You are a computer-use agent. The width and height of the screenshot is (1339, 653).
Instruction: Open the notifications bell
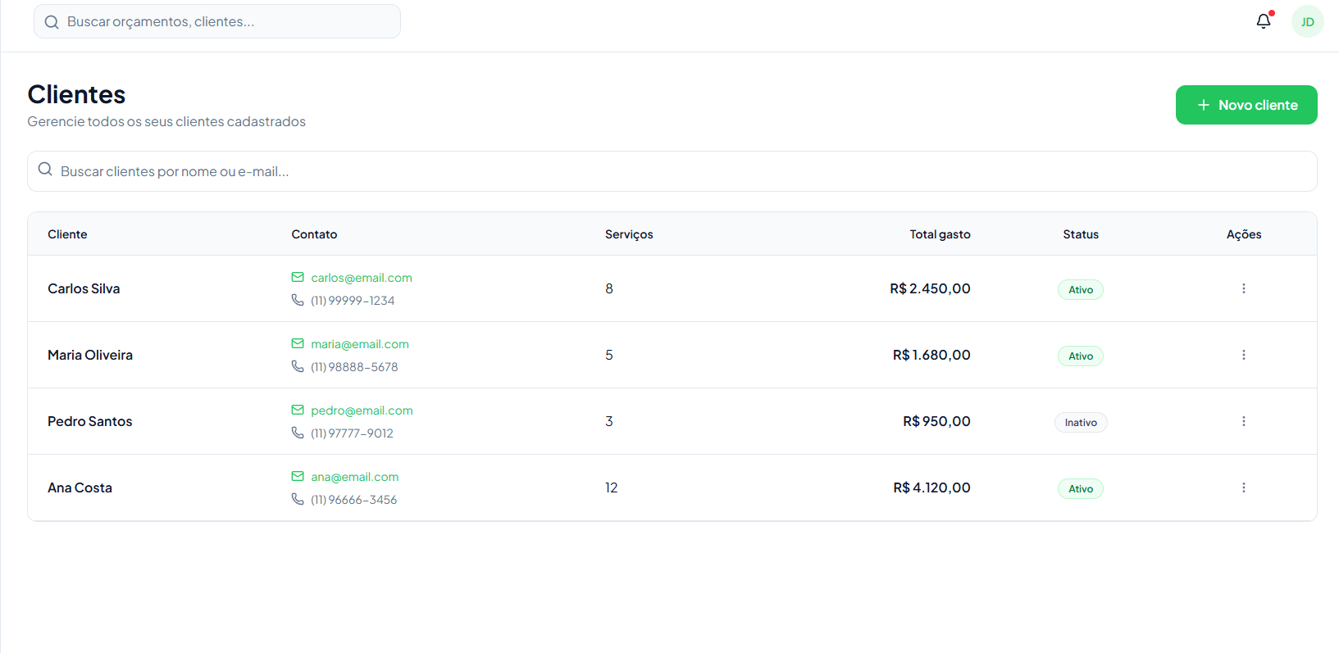coord(1264,21)
